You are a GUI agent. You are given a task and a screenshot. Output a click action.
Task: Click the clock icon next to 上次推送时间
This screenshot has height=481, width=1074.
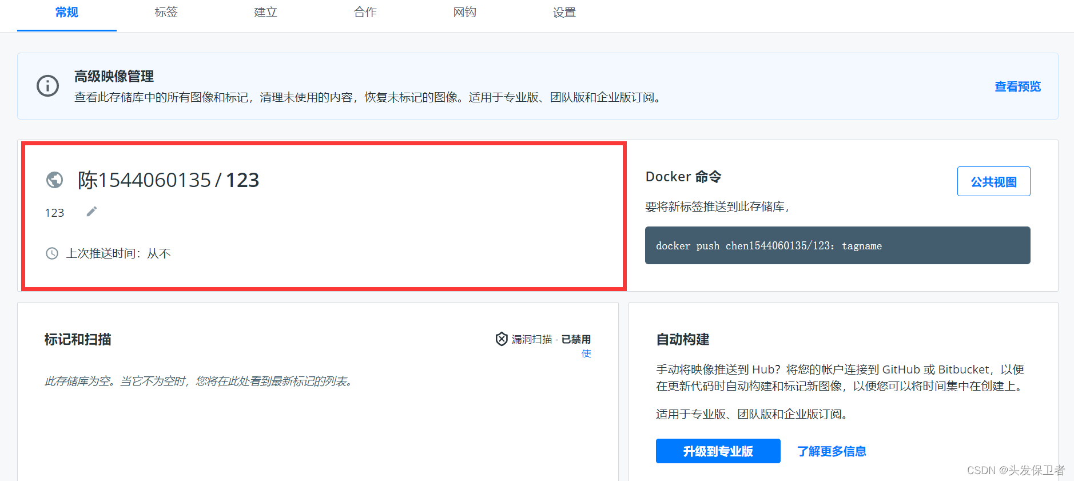coord(52,253)
